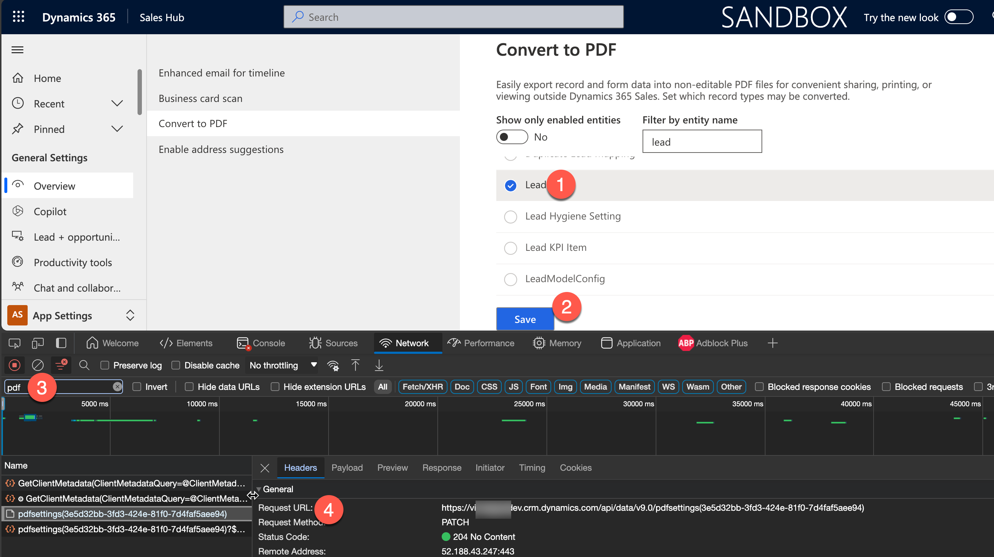Open Copilot settings in sidebar

[x=50, y=212]
